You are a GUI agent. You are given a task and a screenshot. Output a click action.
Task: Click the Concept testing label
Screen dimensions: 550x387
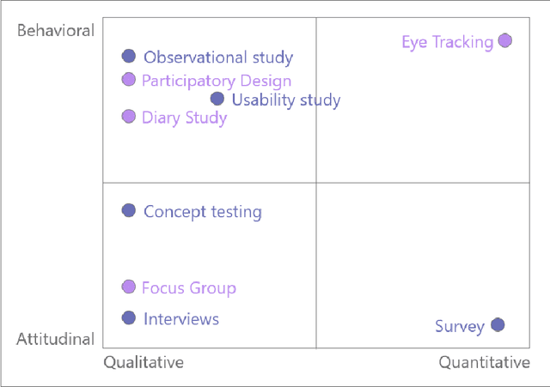click(203, 212)
